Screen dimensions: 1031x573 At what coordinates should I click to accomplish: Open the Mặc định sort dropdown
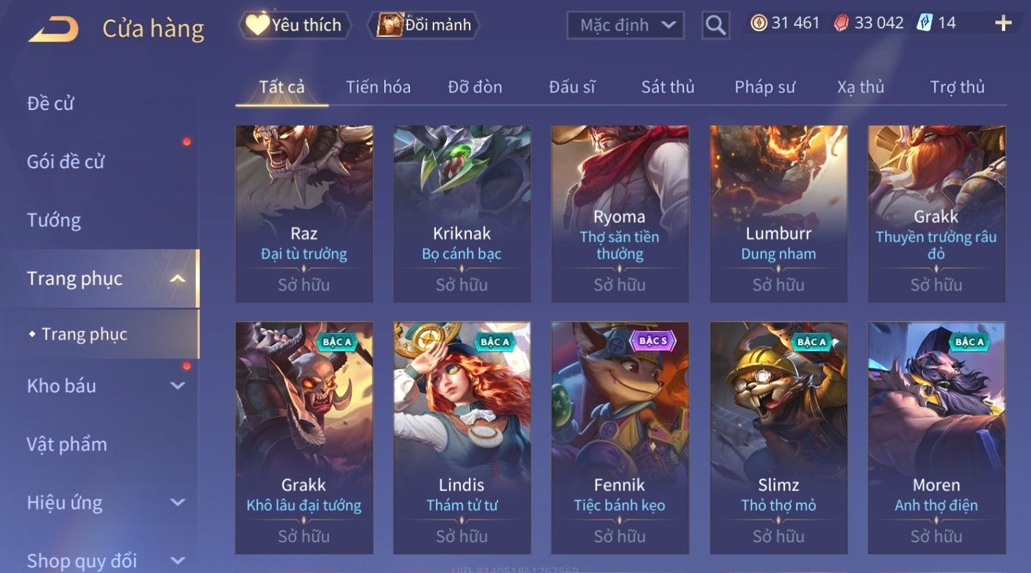(x=626, y=25)
